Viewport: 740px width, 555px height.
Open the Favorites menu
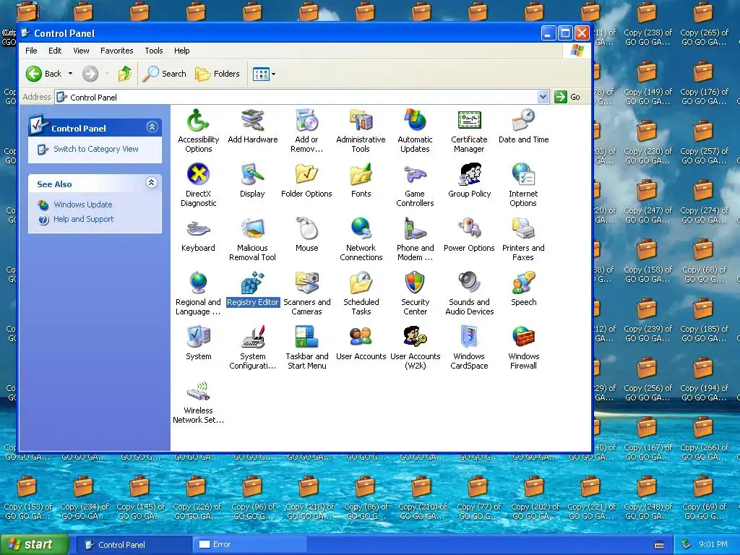click(x=116, y=51)
